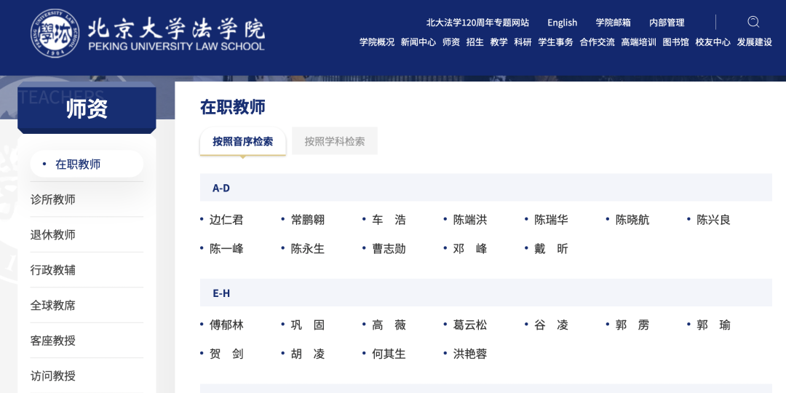Open the 教学 menu
Image resolution: width=786 pixels, height=393 pixels.
(499, 42)
